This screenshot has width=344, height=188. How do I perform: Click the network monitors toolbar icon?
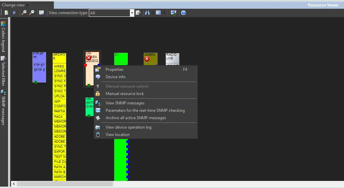click(173, 13)
